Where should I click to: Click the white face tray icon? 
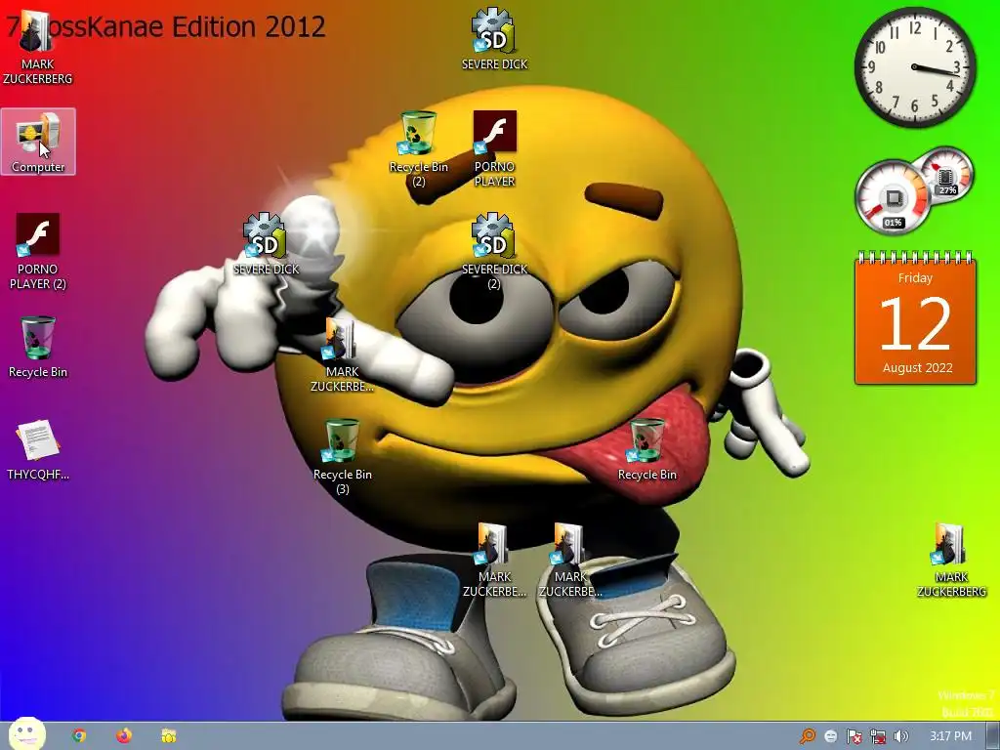click(830, 736)
